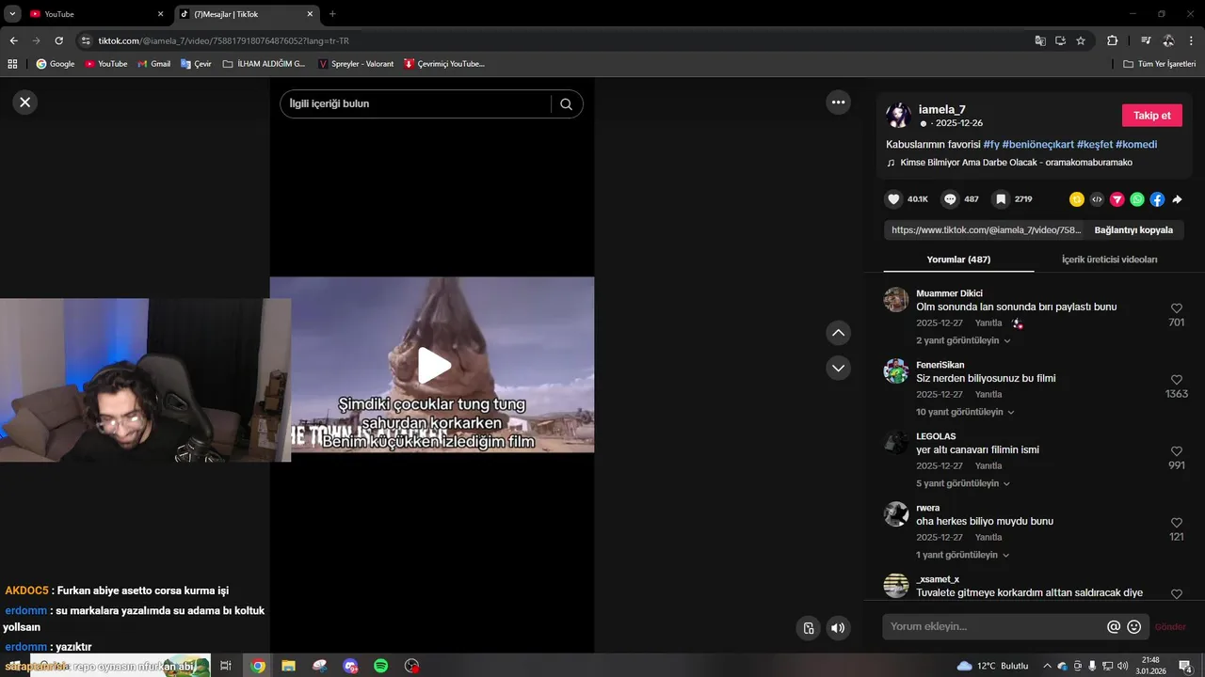Insert a mention with the @ icon
The image size is (1205, 677).
[1114, 627]
